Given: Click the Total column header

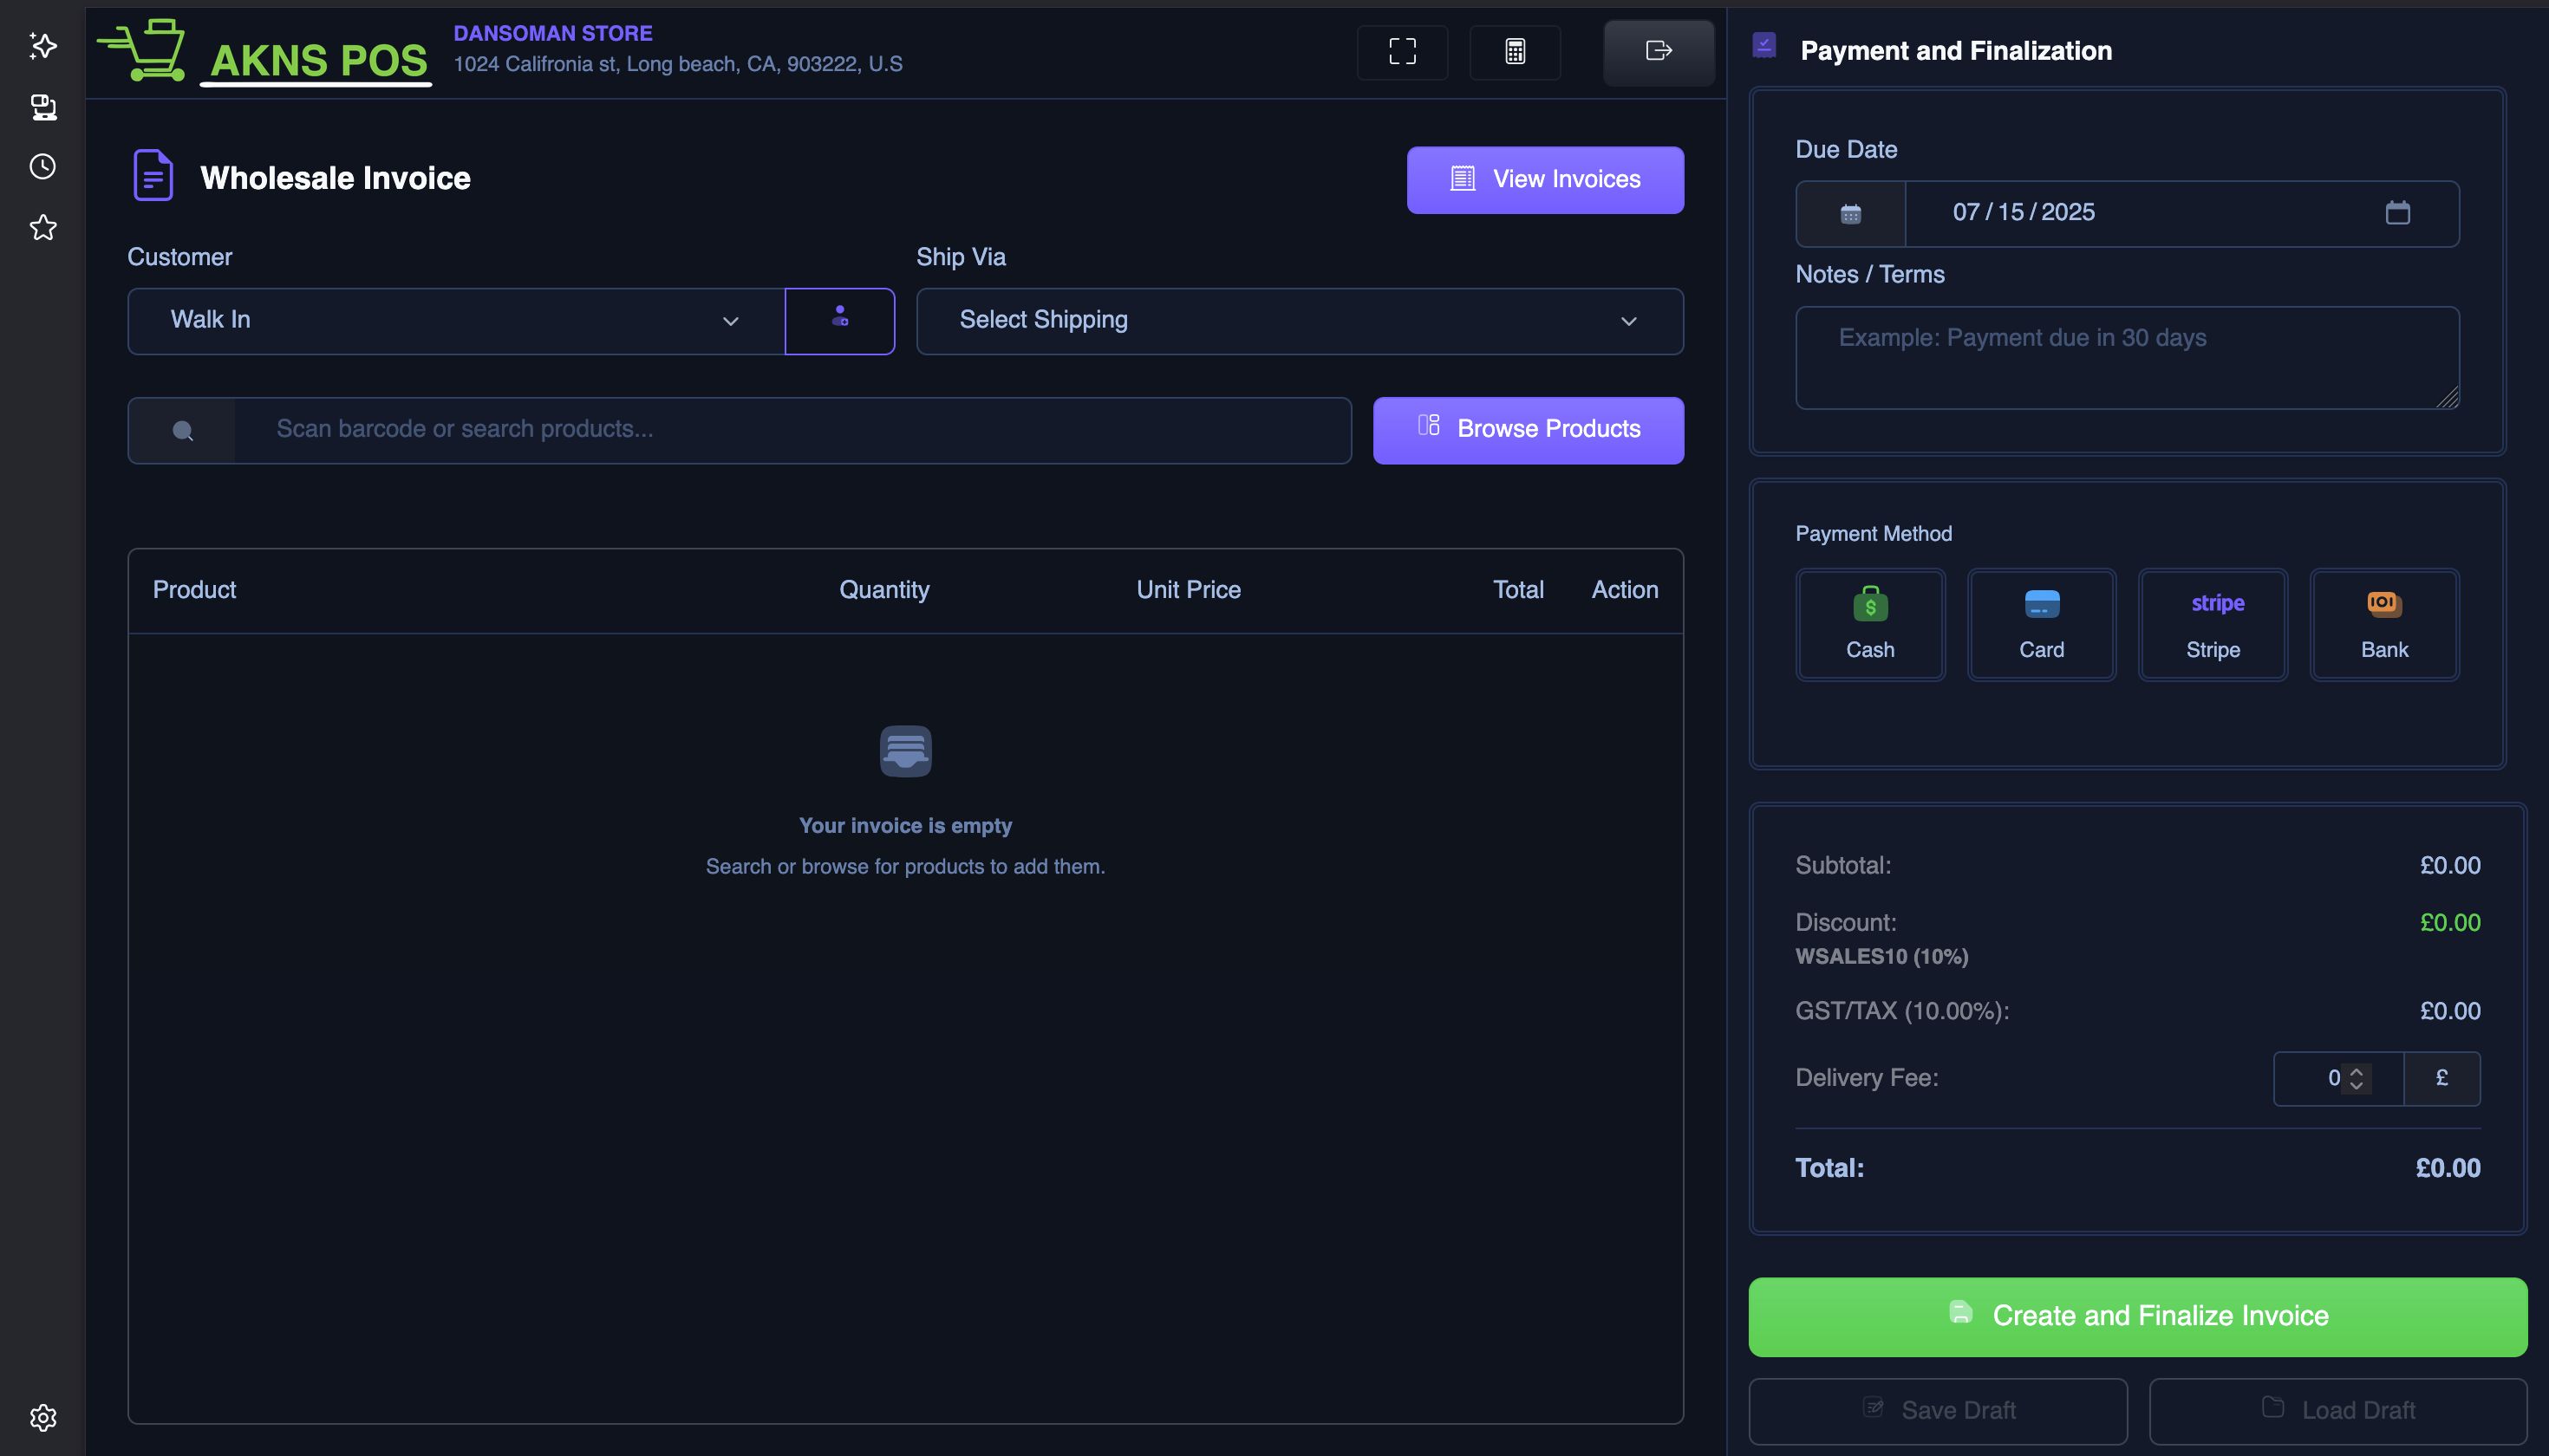Looking at the screenshot, I should pyautogui.click(x=1517, y=590).
